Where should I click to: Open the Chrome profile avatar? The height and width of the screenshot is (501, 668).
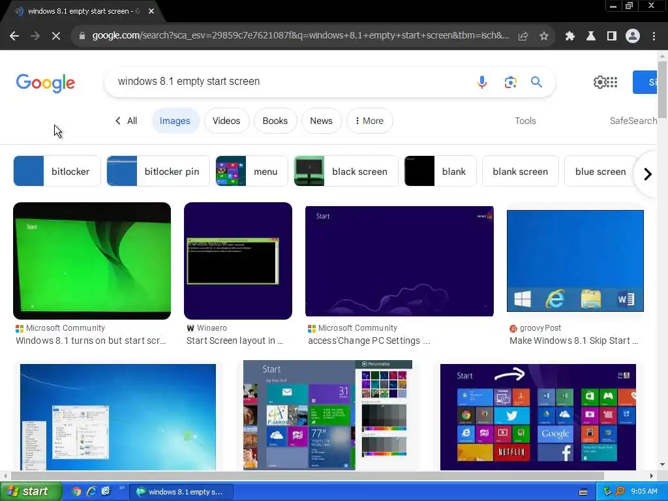point(633,37)
